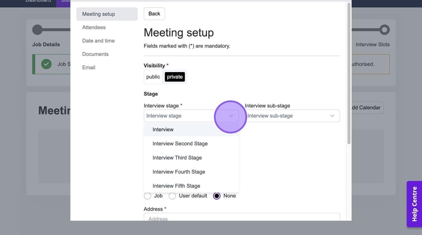This screenshot has width=422, height=235.
Task: Select the User default radio button
Action: pos(172,196)
